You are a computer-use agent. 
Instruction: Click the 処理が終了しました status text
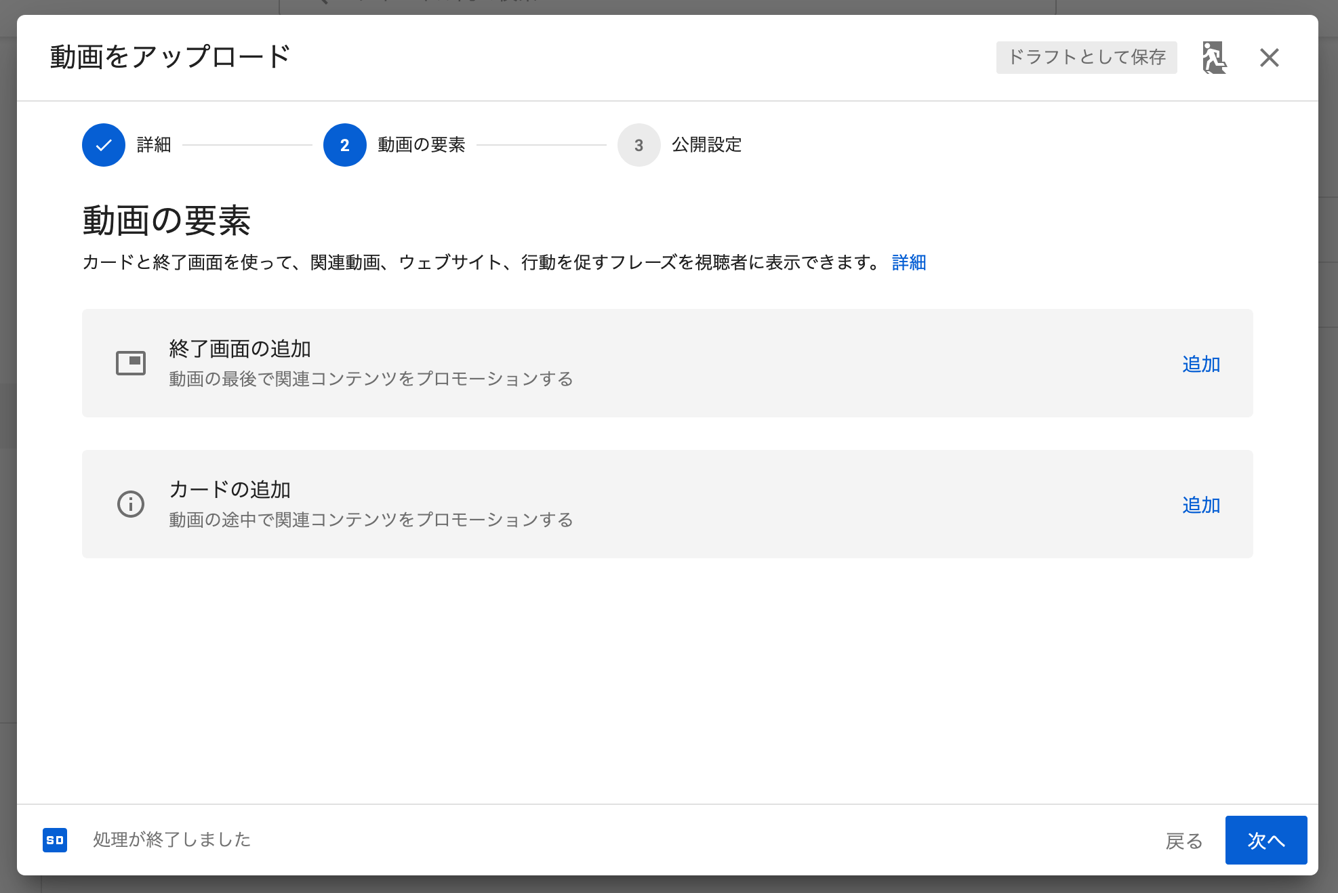pos(171,840)
